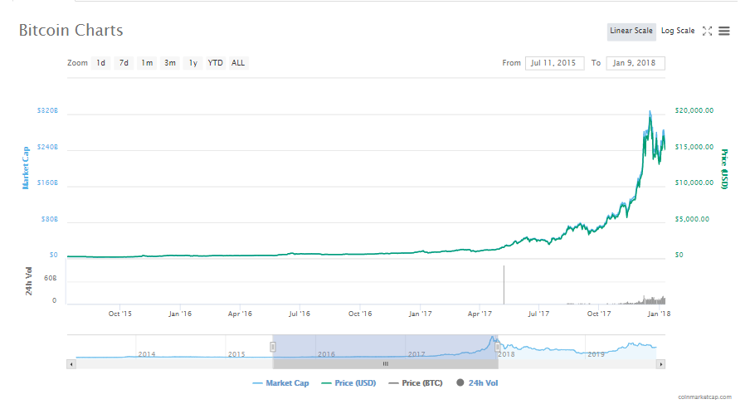The image size is (750, 409).
Task: Grab the navigator right range handle
Action: pyautogui.click(x=498, y=347)
